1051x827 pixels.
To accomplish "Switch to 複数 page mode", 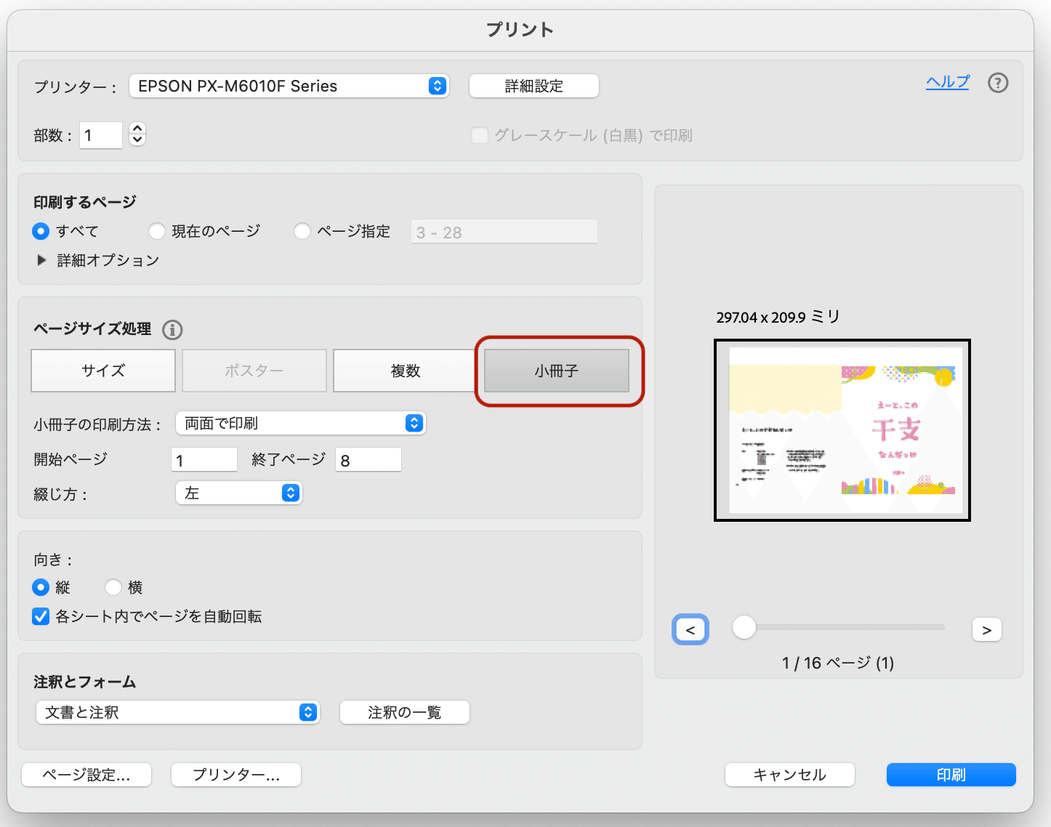I will click(404, 371).
